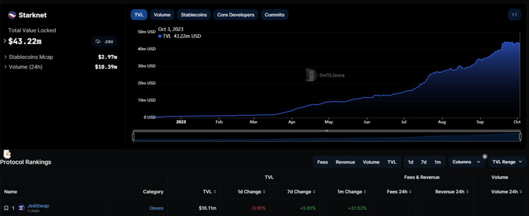Image resolution: width=529 pixels, height=216 pixels.
Task: Click the Starknet chain logo
Action: click(x=12, y=15)
